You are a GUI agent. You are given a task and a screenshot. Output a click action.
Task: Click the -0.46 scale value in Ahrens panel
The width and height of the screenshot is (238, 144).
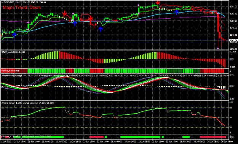click(232, 99)
